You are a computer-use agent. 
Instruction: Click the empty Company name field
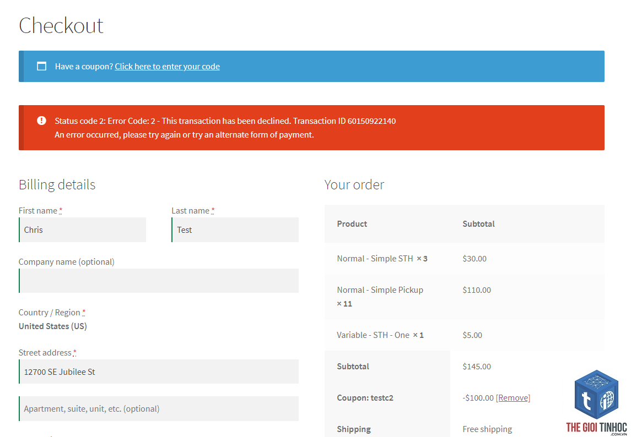[159, 281]
